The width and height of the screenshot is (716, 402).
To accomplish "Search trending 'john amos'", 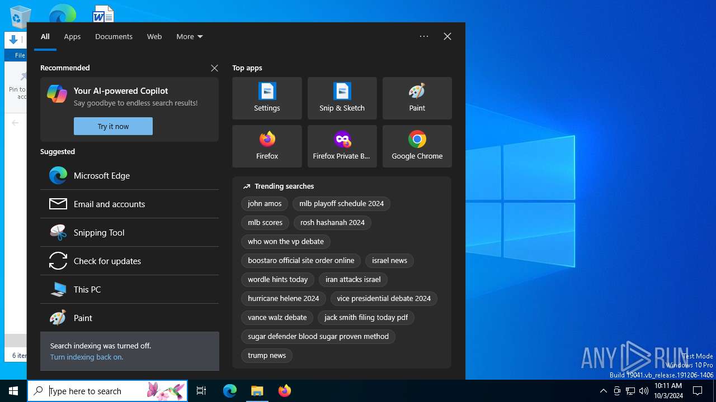I will (x=265, y=204).
